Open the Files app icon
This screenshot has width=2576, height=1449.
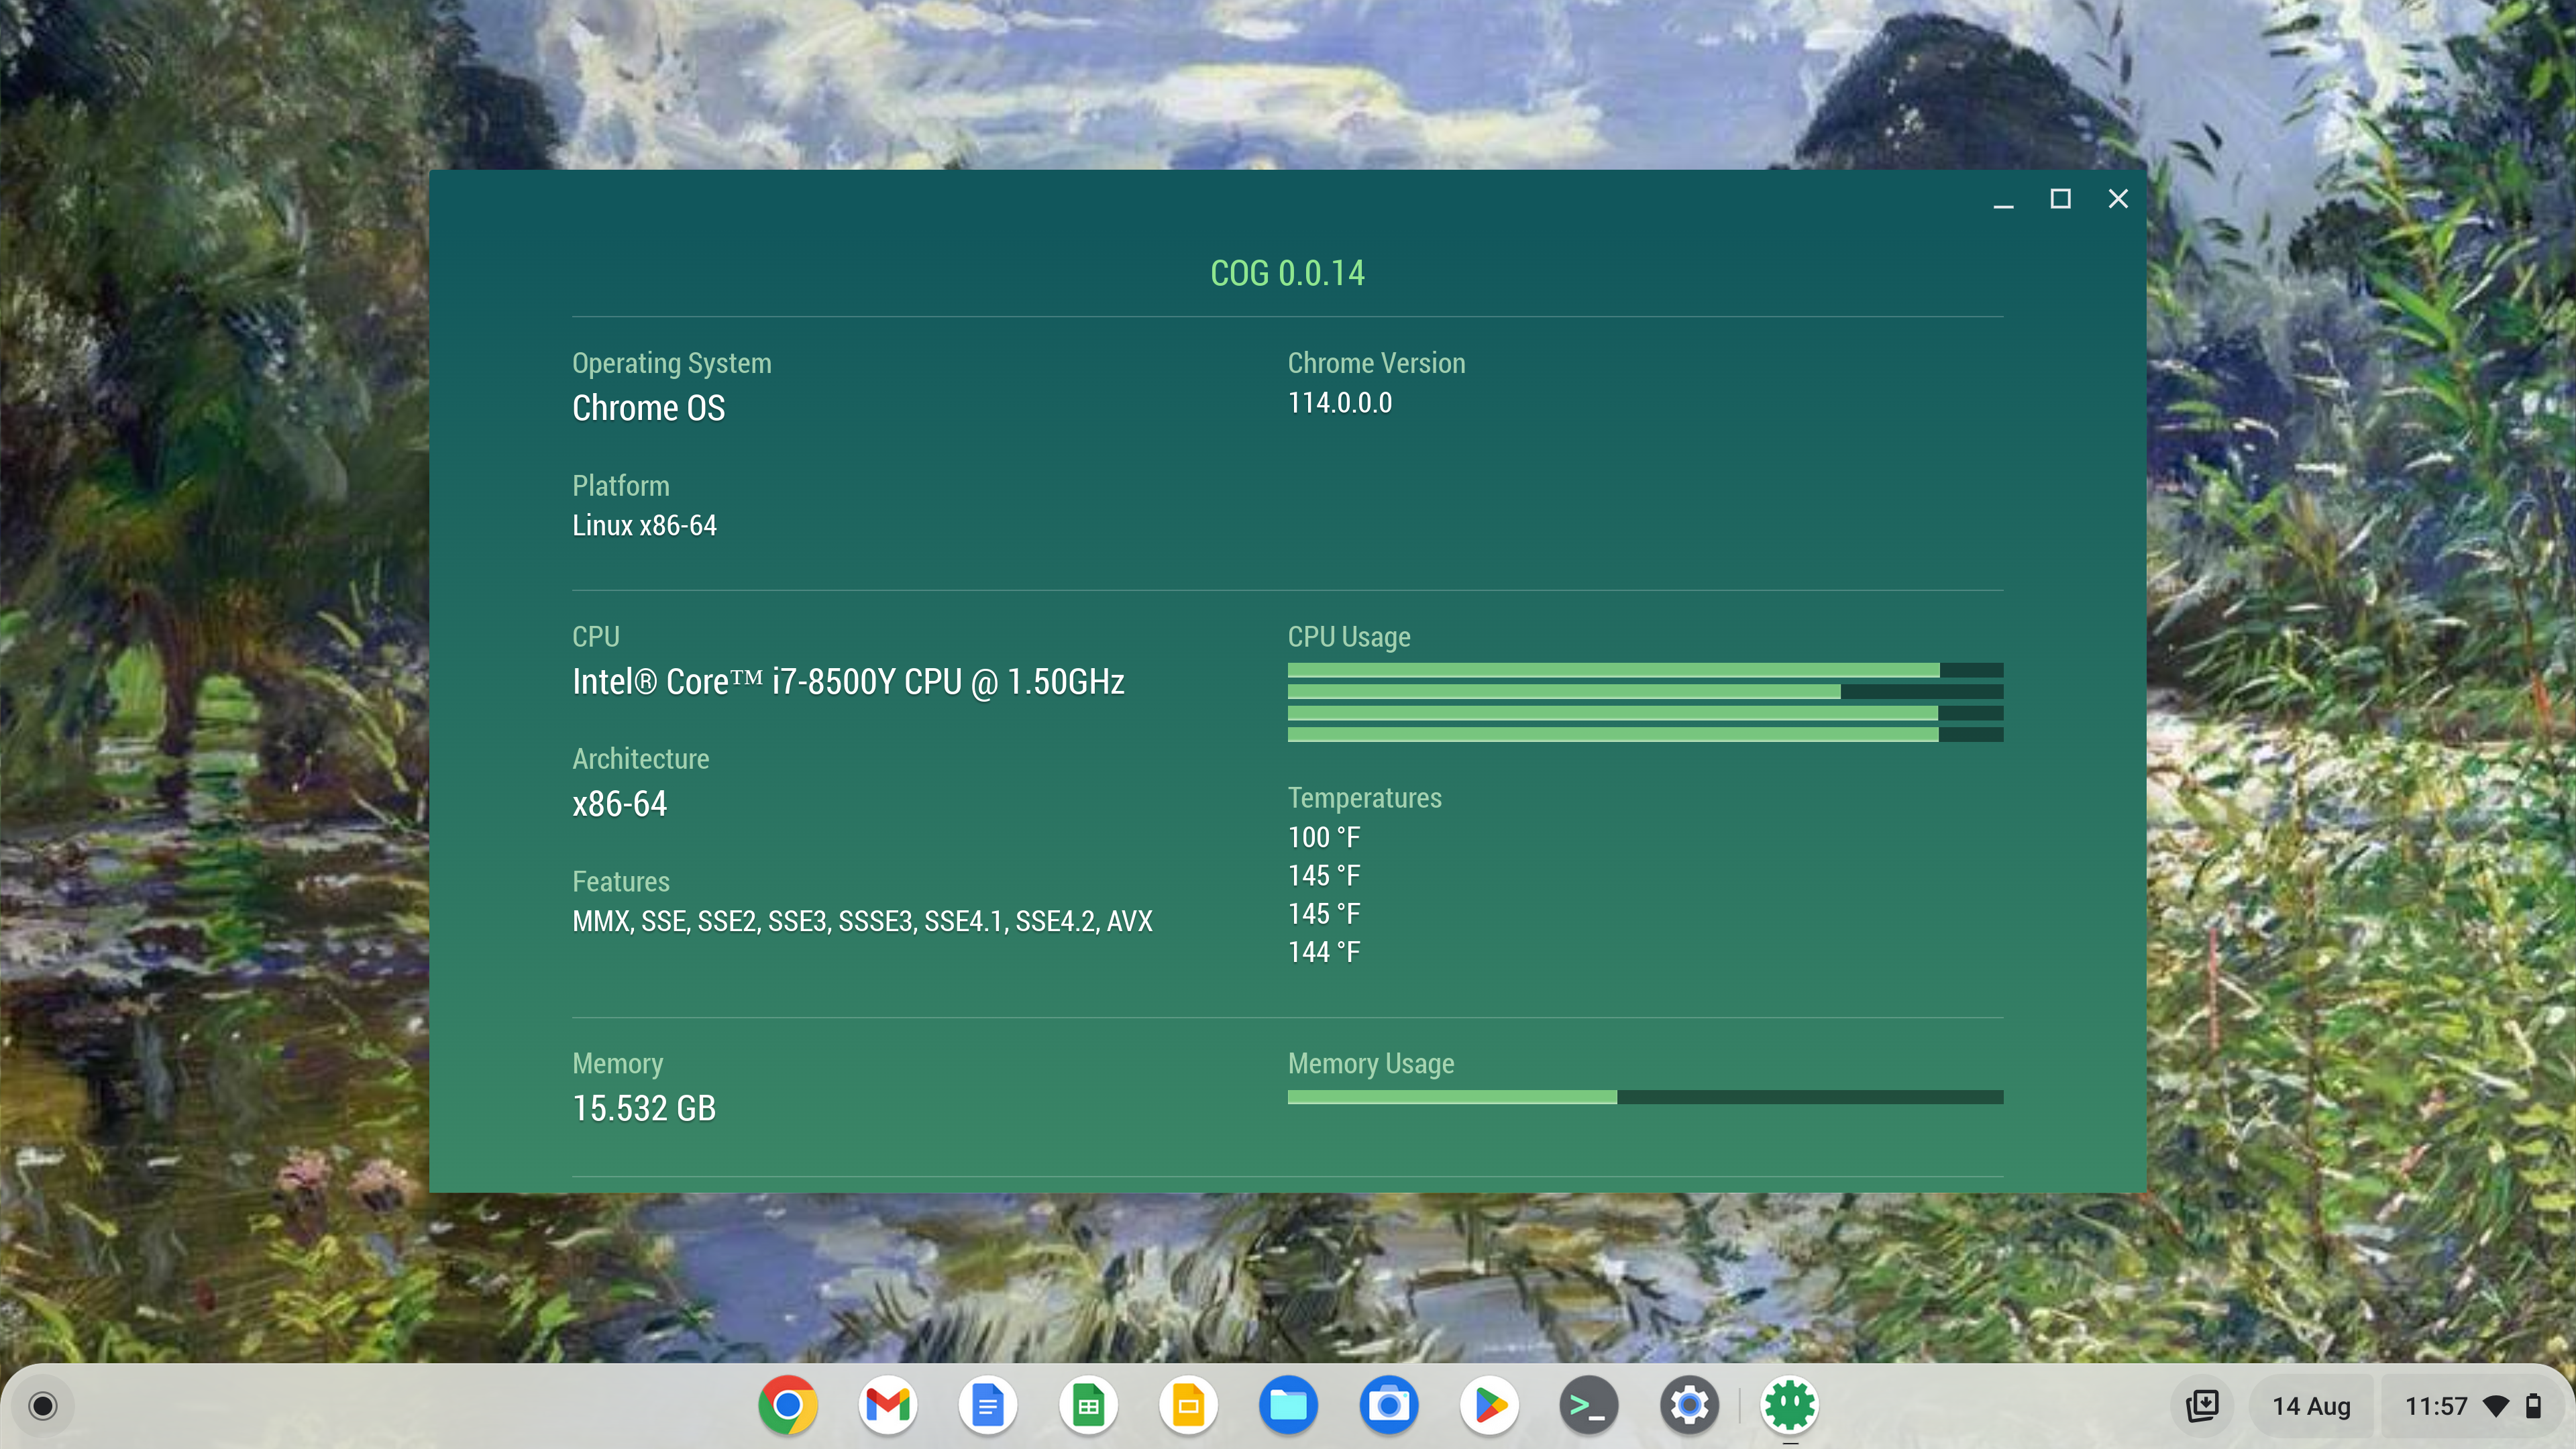click(x=1288, y=1405)
